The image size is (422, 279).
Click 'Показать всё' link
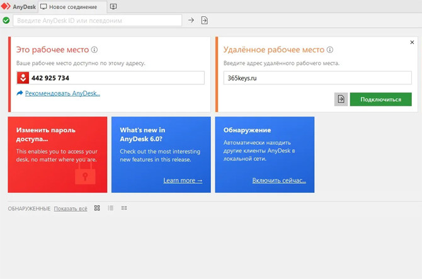[71, 208]
